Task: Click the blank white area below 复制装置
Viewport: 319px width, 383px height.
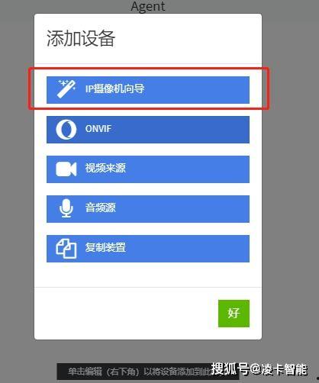Action: (x=148, y=275)
